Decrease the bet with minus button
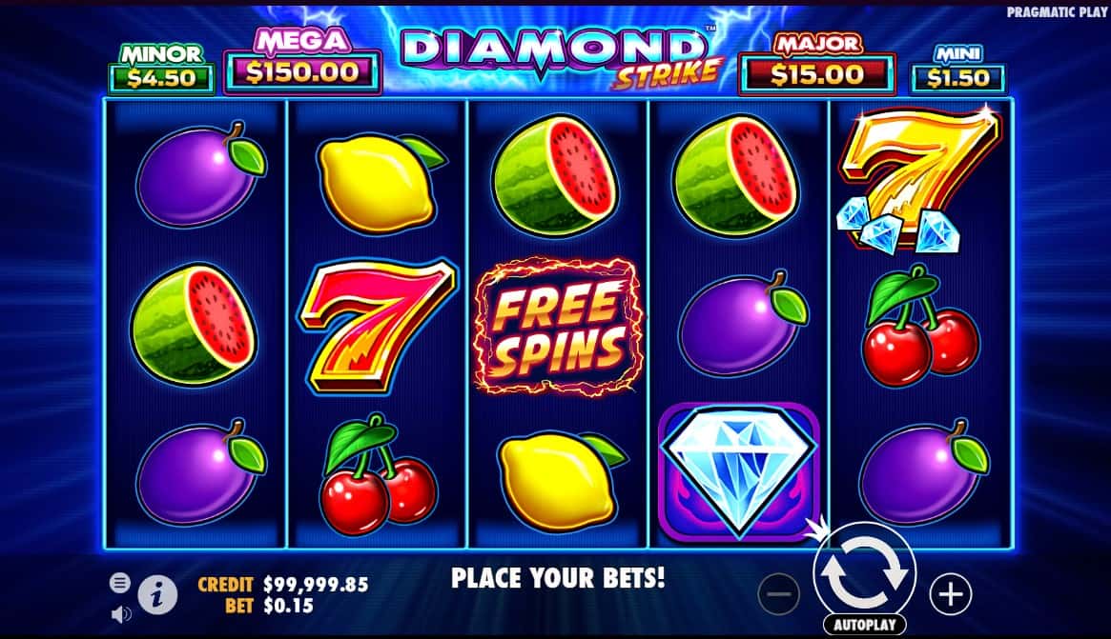Image resolution: width=1111 pixels, height=639 pixels. point(779,593)
